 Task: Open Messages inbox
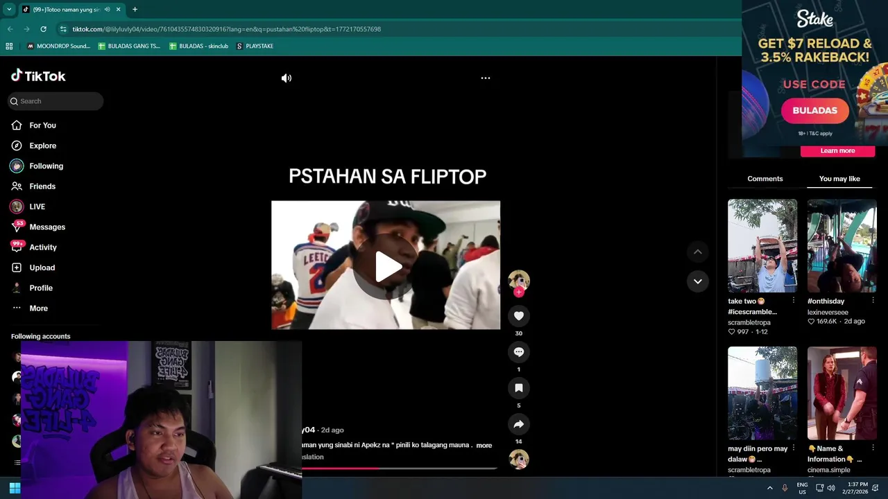(47, 227)
